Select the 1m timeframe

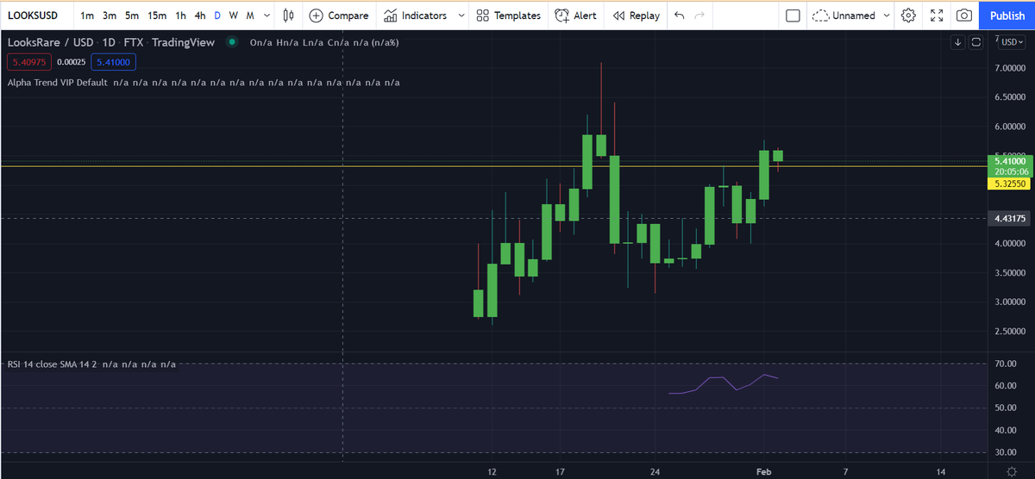click(87, 16)
